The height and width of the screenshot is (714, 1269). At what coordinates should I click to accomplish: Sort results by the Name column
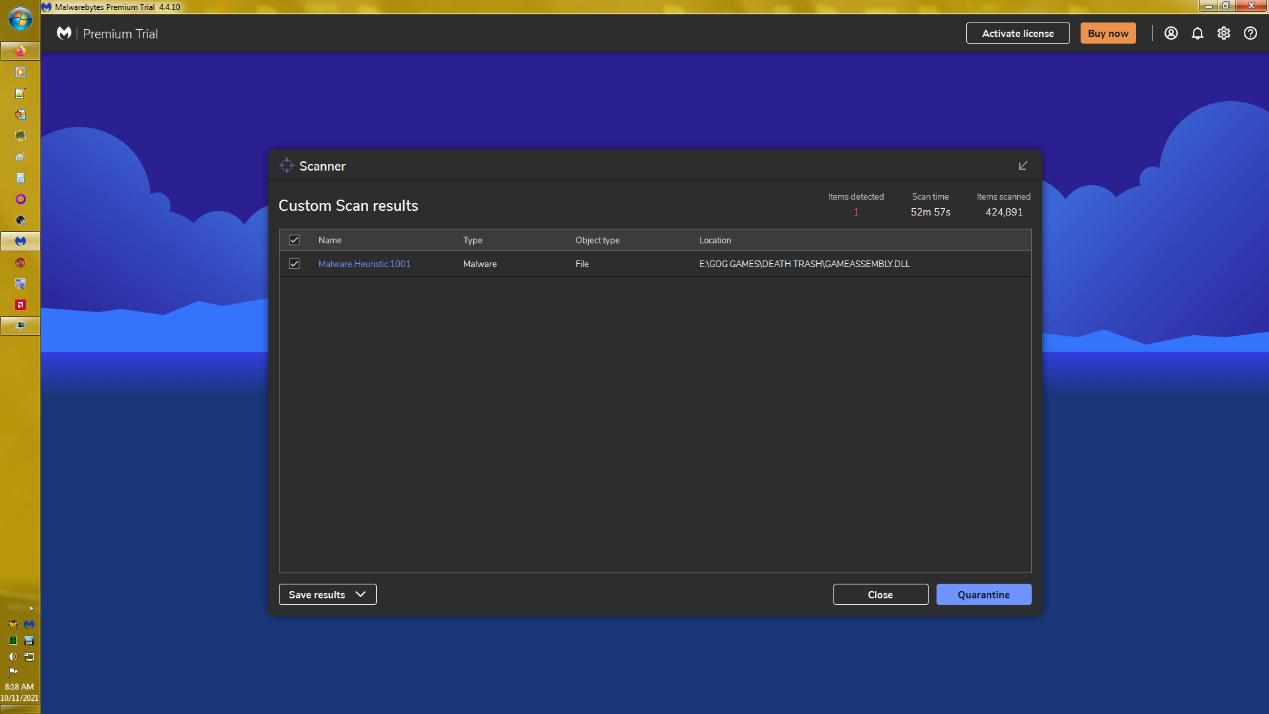(x=330, y=240)
